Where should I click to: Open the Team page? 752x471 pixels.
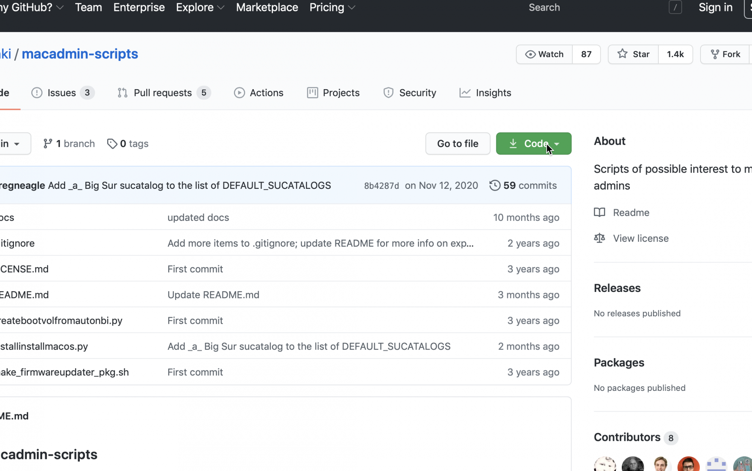pyautogui.click(x=88, y=8)
